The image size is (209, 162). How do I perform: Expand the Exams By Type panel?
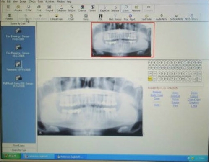[x=19, y=150]
